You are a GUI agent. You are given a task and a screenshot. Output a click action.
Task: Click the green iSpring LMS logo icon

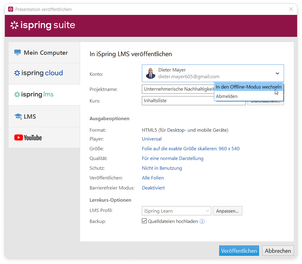pyautogui.click(x=17, y=95)
